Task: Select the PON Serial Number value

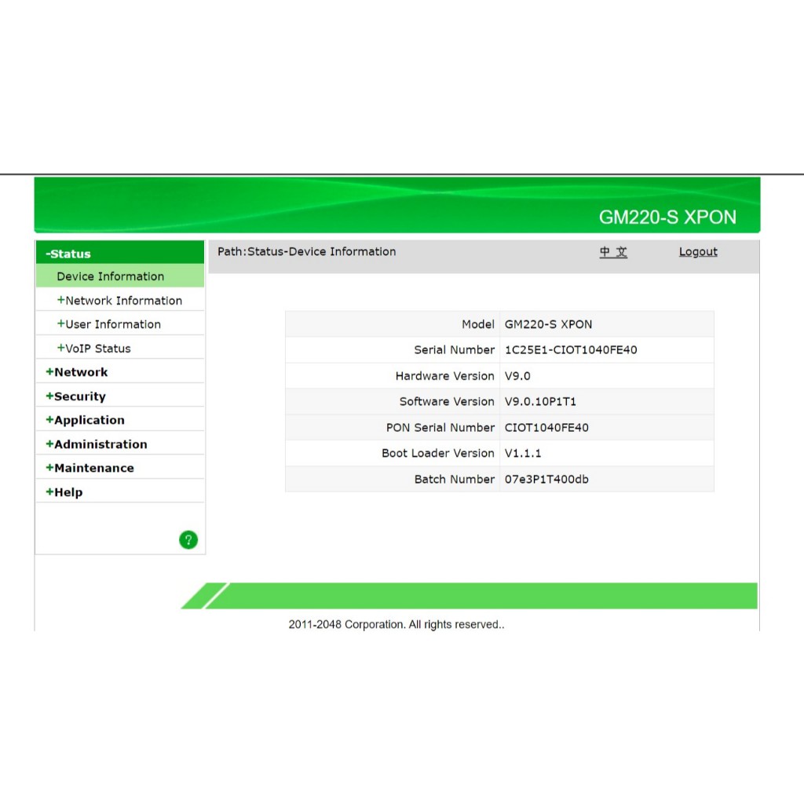Action: click(546, 428)
